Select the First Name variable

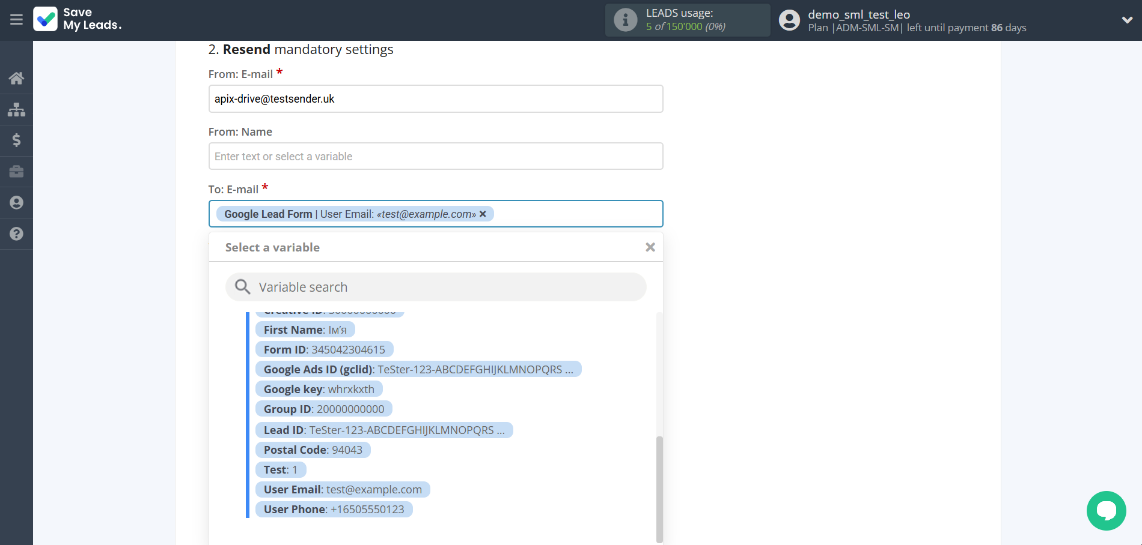pos(305,329)
